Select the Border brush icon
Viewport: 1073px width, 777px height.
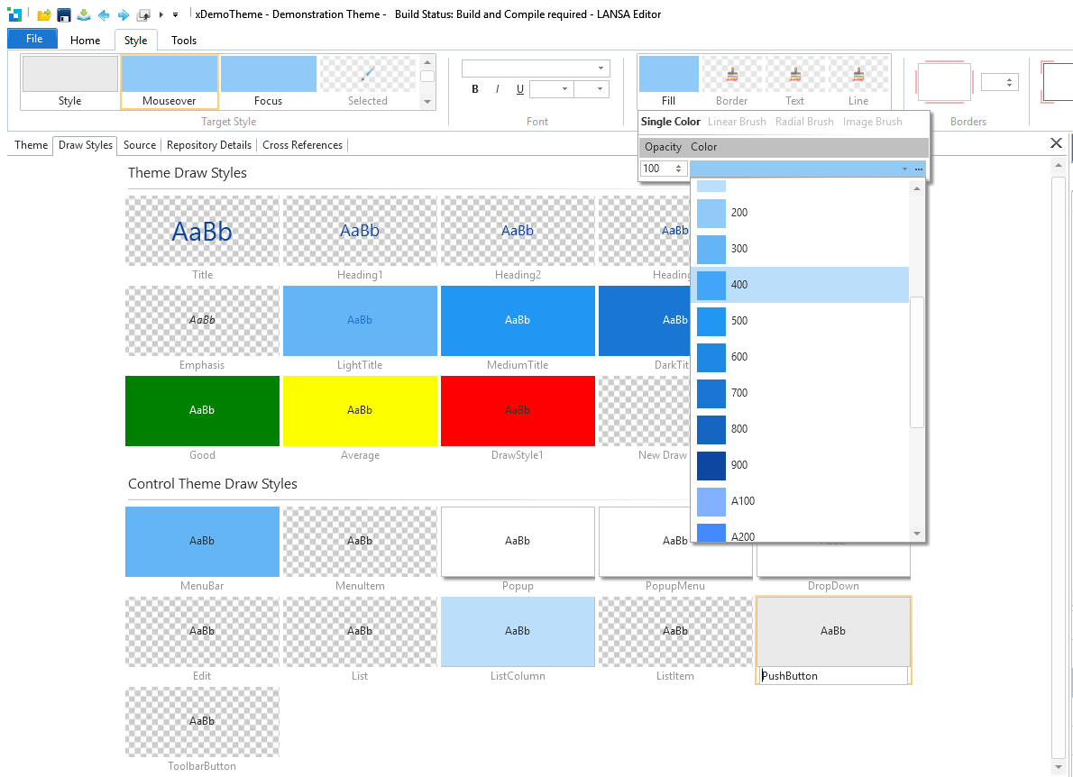(731, 75)
